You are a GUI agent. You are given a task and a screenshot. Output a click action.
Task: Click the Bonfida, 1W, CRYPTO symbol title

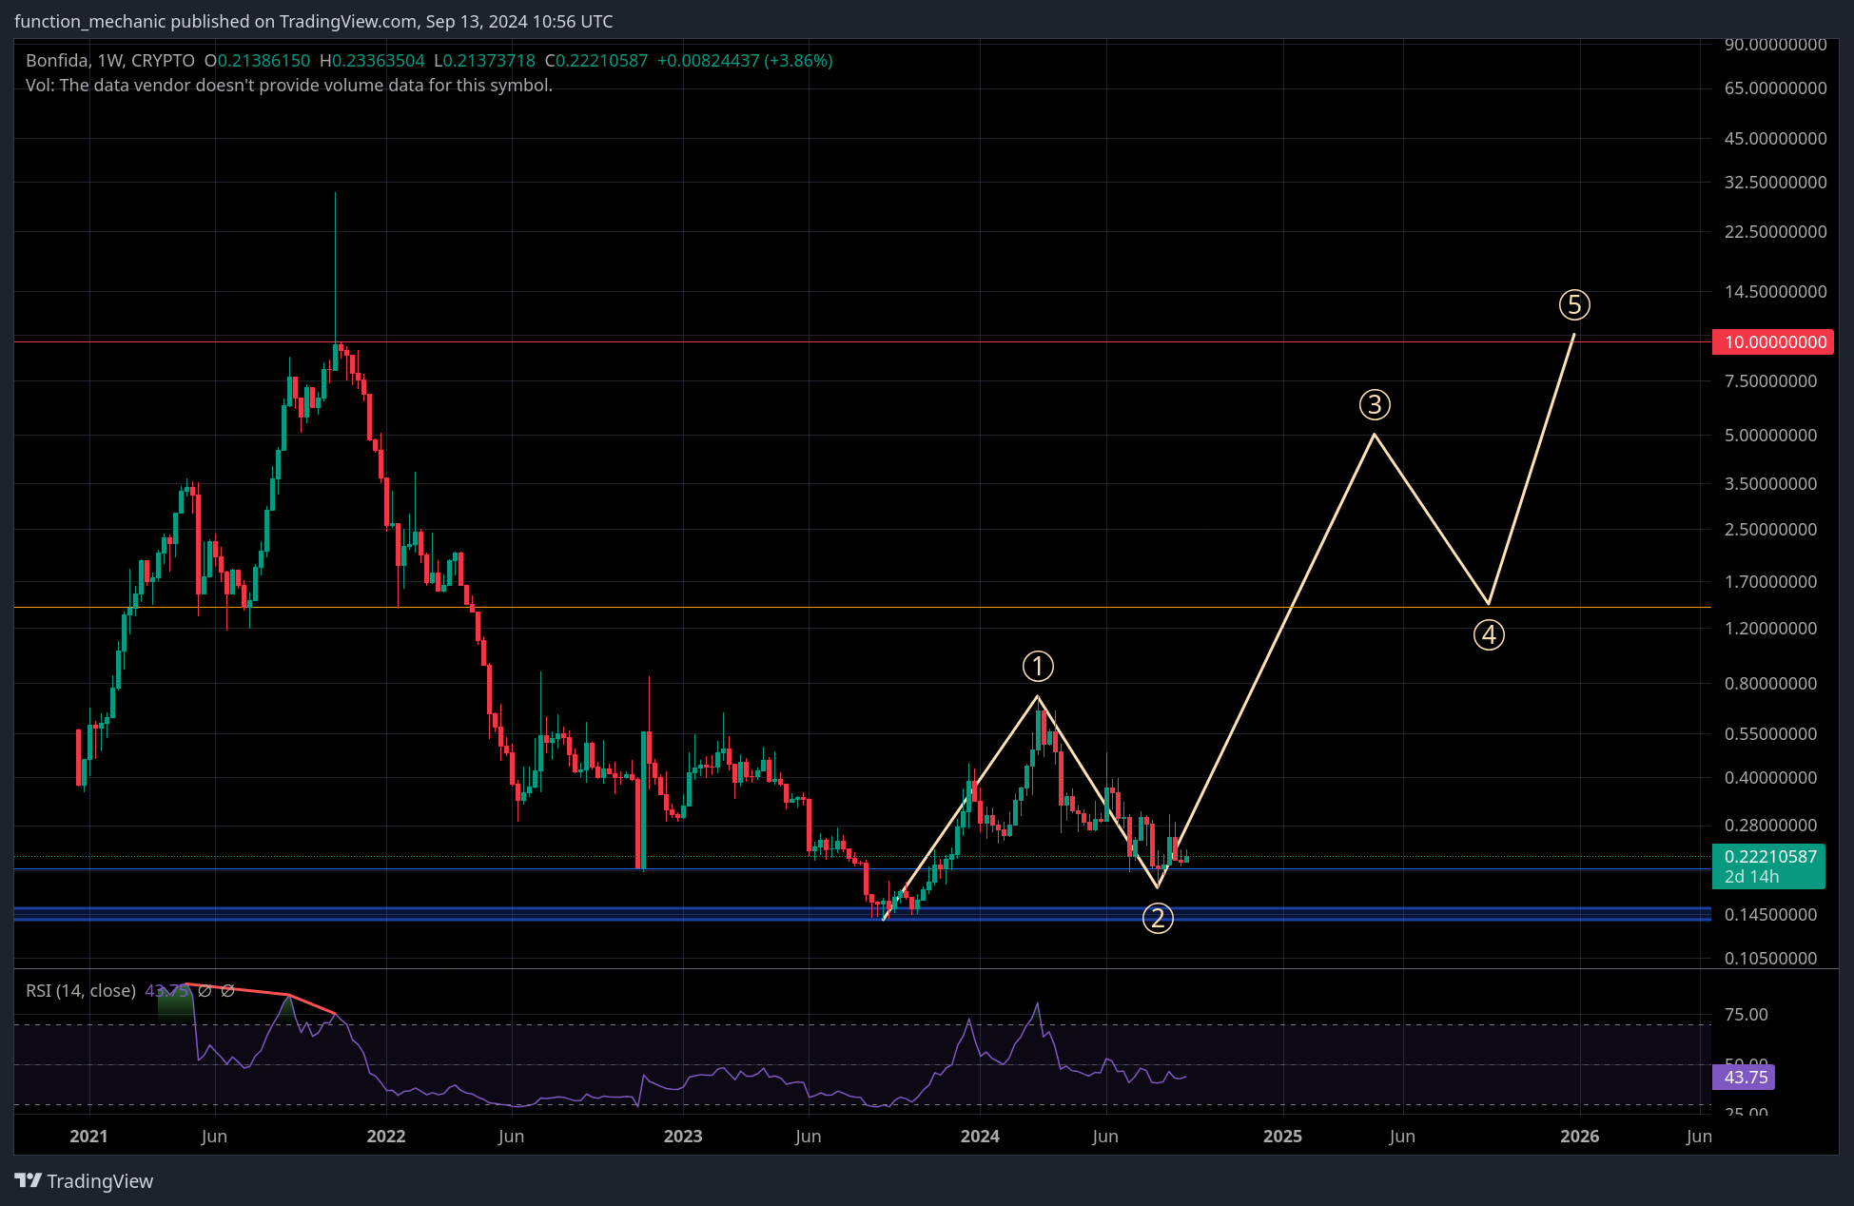tap(110, 61)
